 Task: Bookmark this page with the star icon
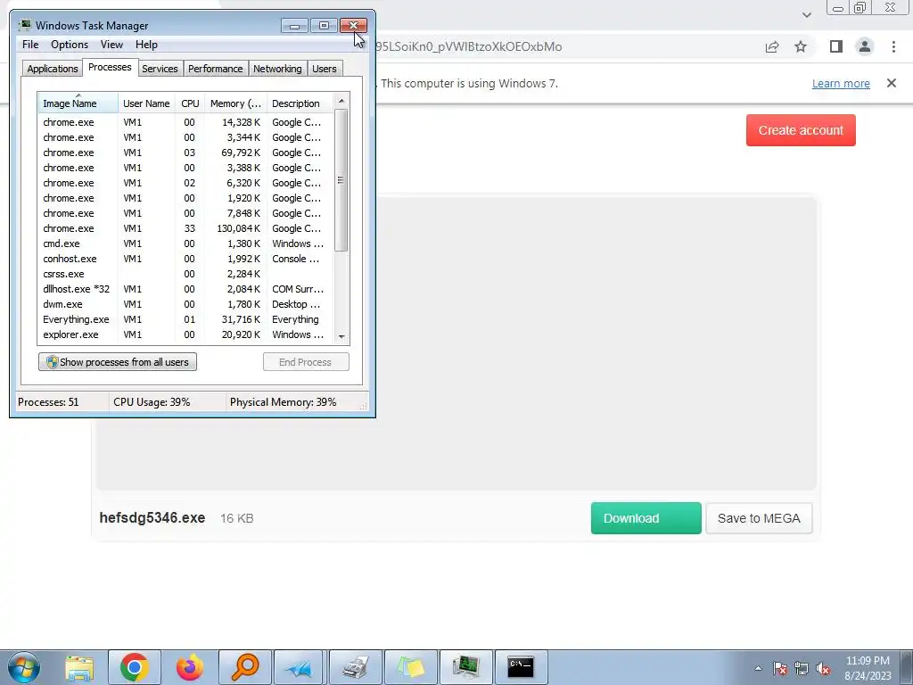point(801,46)
